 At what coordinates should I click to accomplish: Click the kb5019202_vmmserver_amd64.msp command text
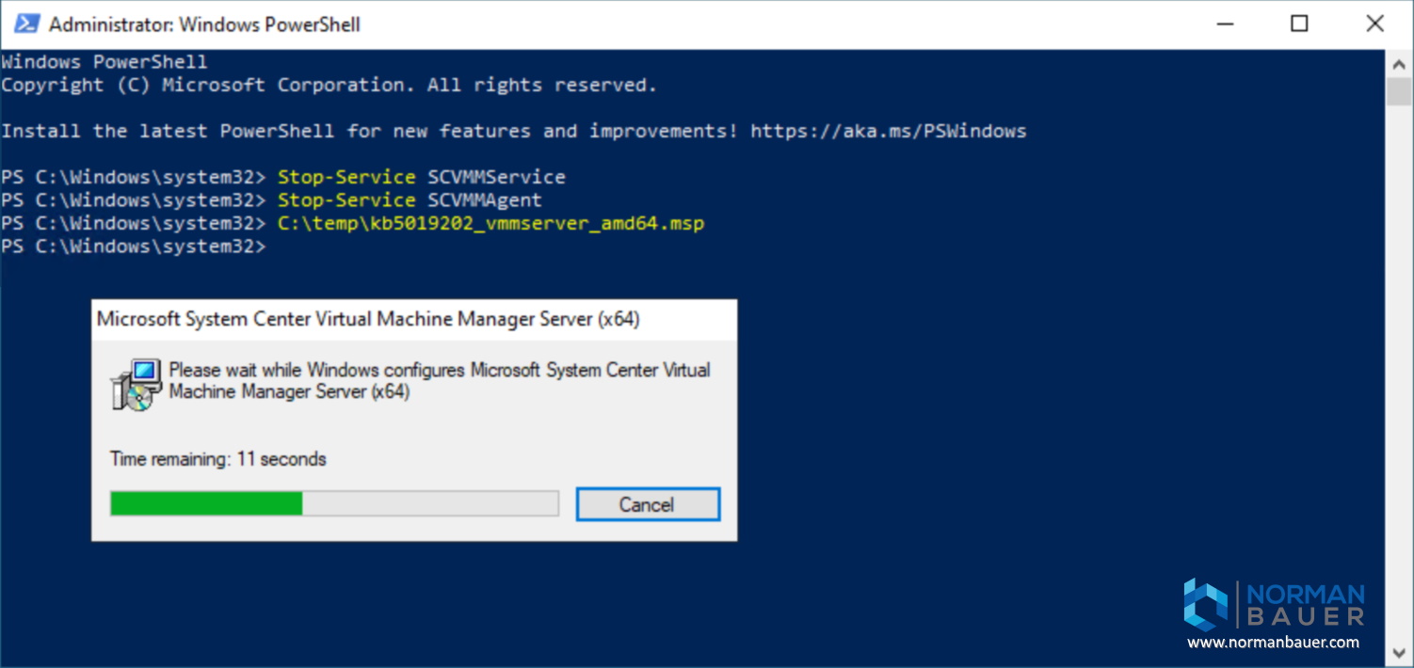pyautogui.click(x=490, y=223)
